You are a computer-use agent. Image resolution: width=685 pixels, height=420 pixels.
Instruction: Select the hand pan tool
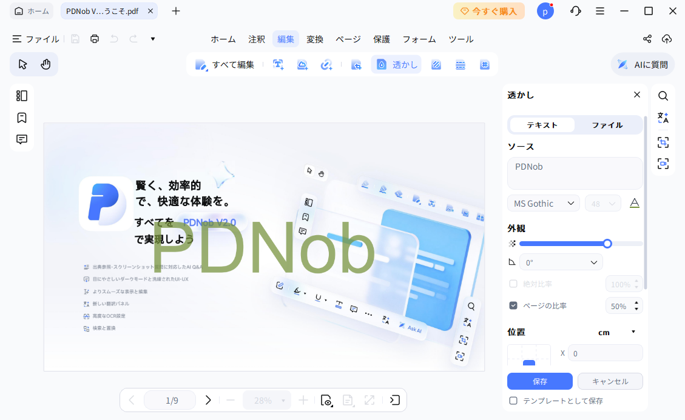[46, 64]
